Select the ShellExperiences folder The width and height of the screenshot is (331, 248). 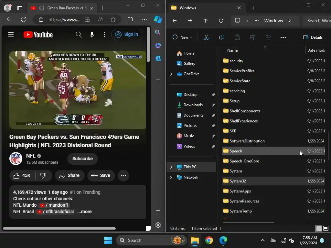click(x=273, y=121)
